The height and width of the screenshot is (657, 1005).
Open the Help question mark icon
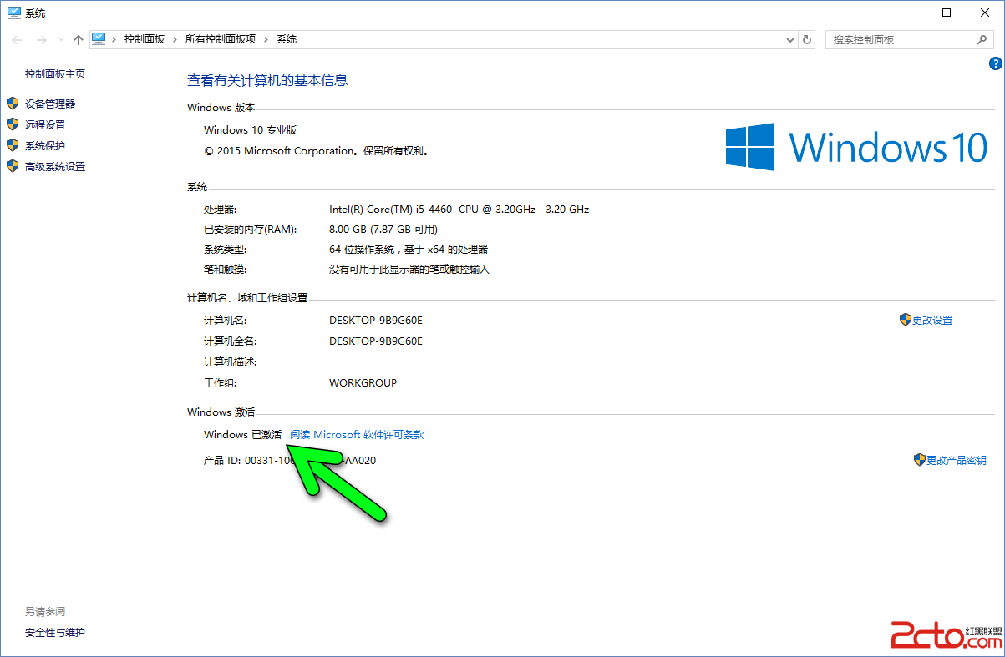coord(995,63)
